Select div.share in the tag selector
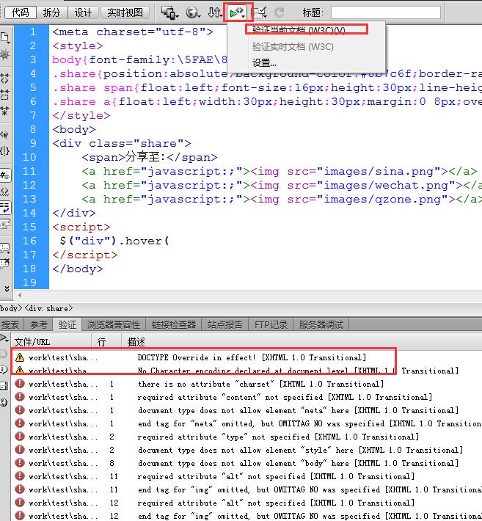Screen dimensions: 482x521 pos(48,308)
